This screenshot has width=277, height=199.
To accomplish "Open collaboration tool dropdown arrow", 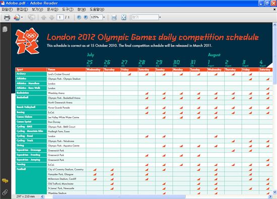I will tap(22, 18).
